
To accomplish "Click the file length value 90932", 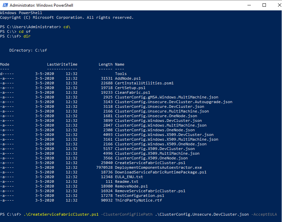I will (x=107, y=200).
